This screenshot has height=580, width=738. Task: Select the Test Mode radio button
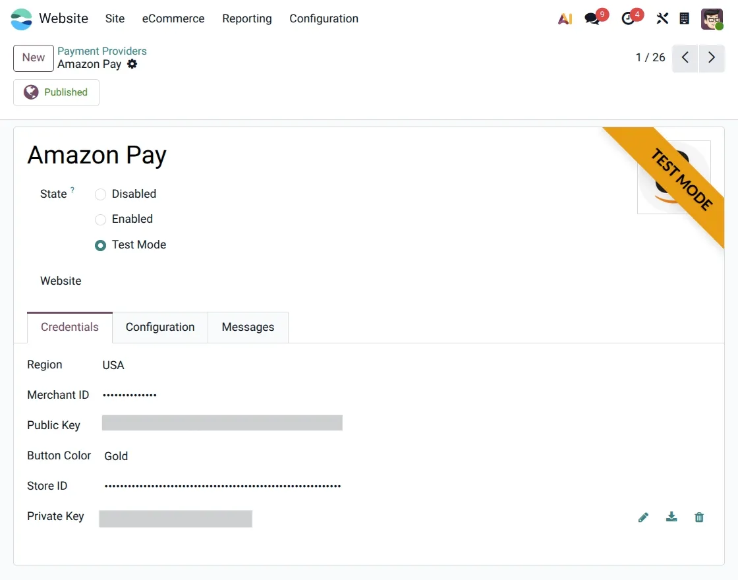tap(100, 245)
